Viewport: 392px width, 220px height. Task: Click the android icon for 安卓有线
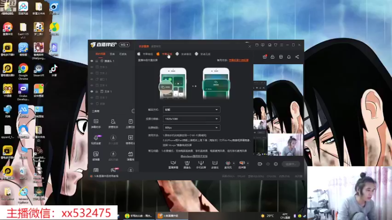tap(177, 54)
